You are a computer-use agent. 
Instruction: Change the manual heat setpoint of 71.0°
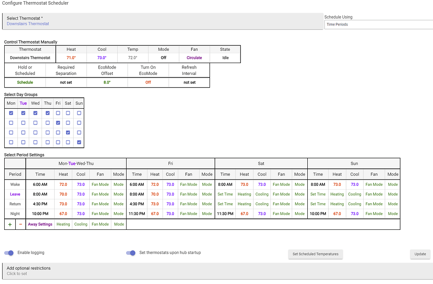click(x=71, y=58)
